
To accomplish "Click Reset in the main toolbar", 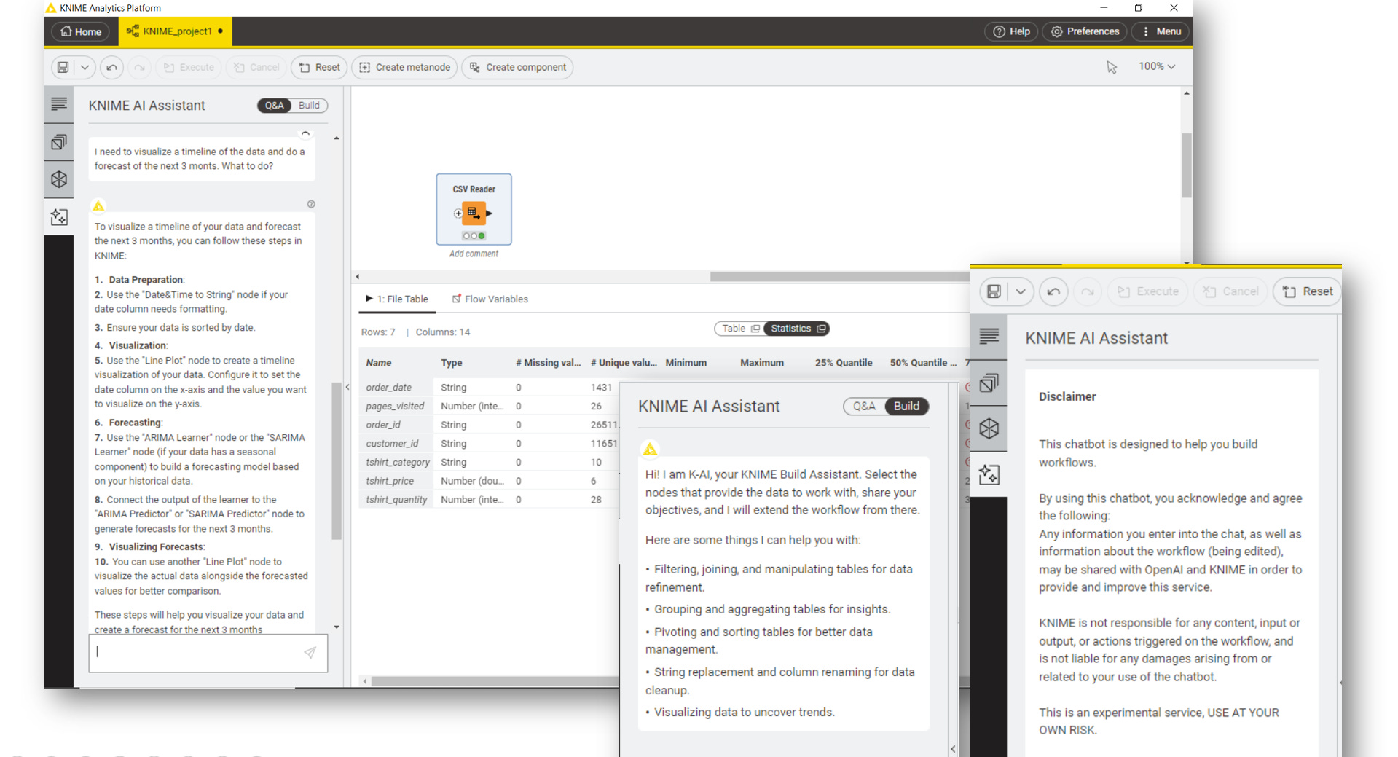I will [320, 67].
